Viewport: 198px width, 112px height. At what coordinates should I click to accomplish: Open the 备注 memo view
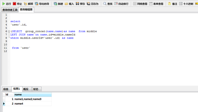173,4
